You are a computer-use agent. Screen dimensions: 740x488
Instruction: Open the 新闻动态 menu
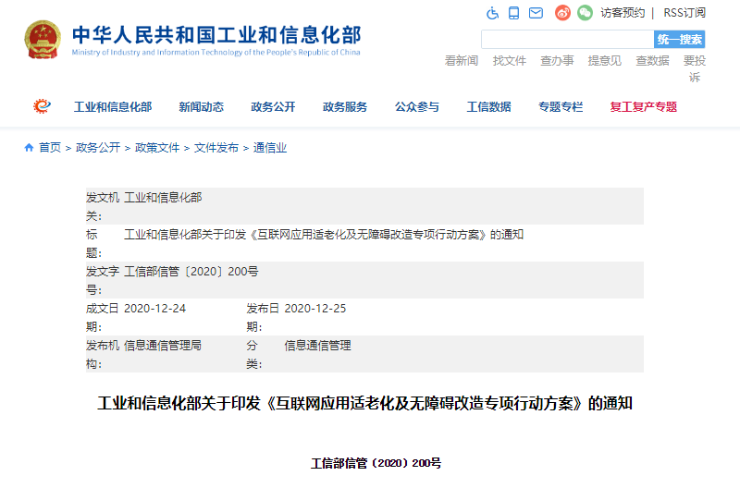[x=201, y=107]
